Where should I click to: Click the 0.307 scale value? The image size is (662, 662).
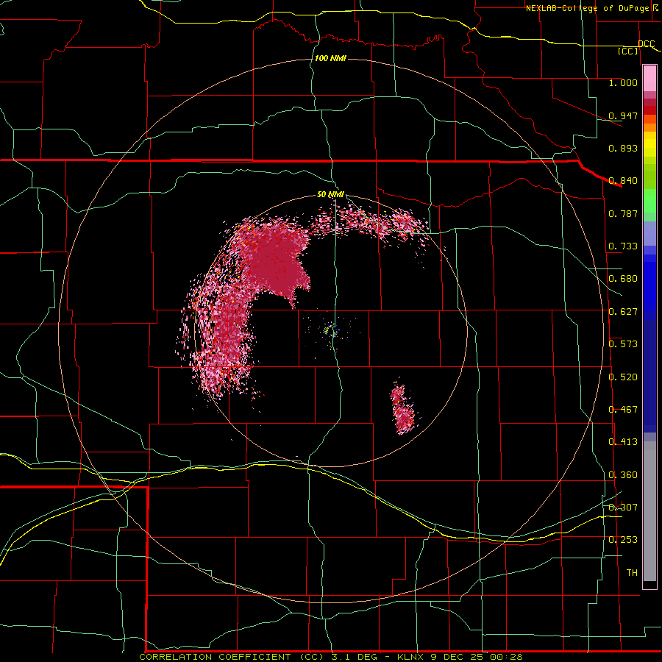coord(623,507)
